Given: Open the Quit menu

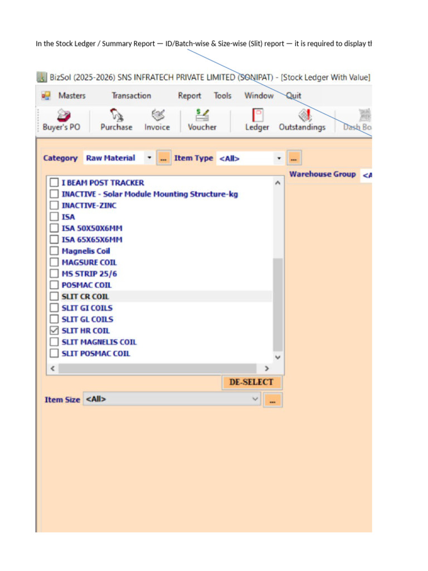Looking at the screenshot, I should [293, 96].
